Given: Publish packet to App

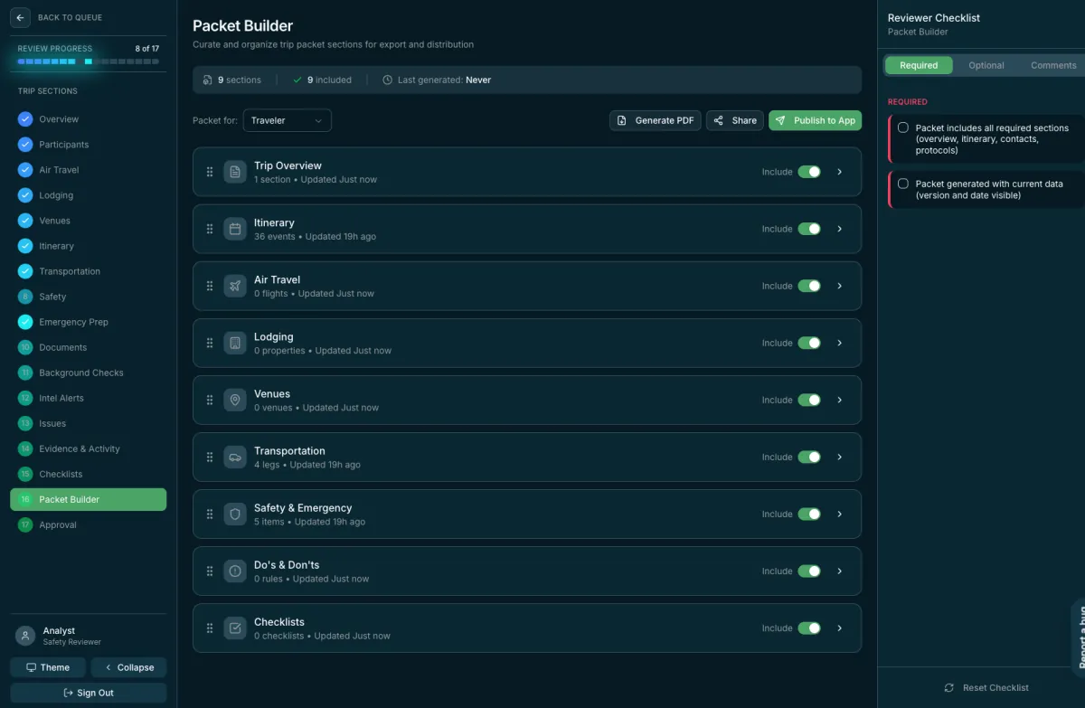Looking at the screenshot, I should 816,120.
